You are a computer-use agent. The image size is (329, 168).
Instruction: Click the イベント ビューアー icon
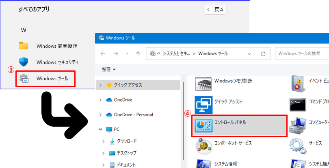click(x=299, y=84)
